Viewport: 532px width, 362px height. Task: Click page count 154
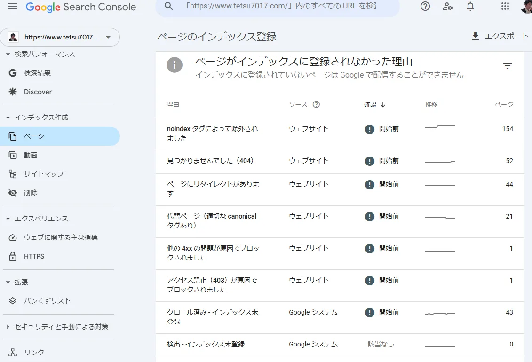[x=508, y=129]
